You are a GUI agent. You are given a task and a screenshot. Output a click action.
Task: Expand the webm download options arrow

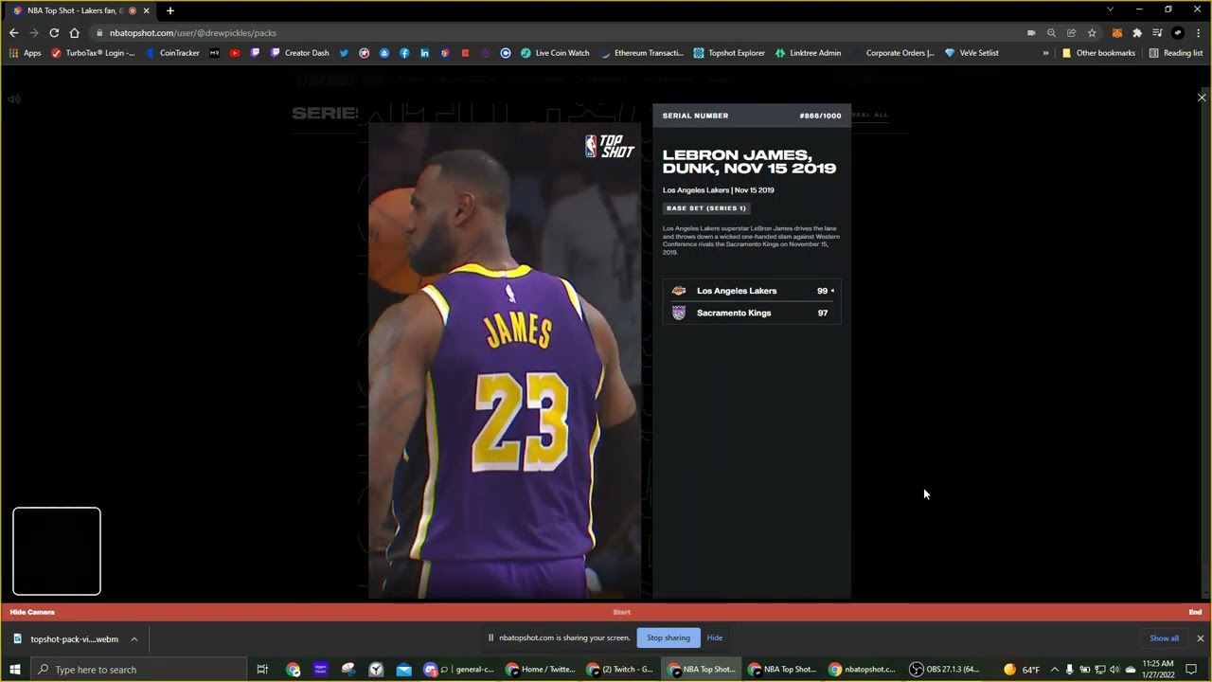[134, 639]
